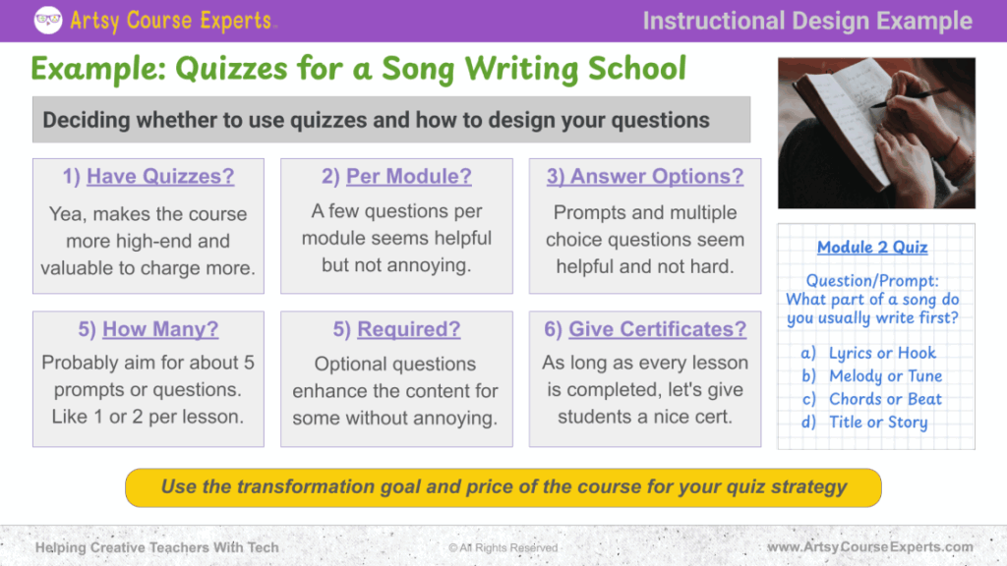
Task: Choose answer a) Lyrics or Hook
Action: pyautogui.click(x=881, y=353)
